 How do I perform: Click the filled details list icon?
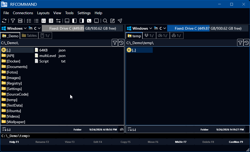pos(51,21)
